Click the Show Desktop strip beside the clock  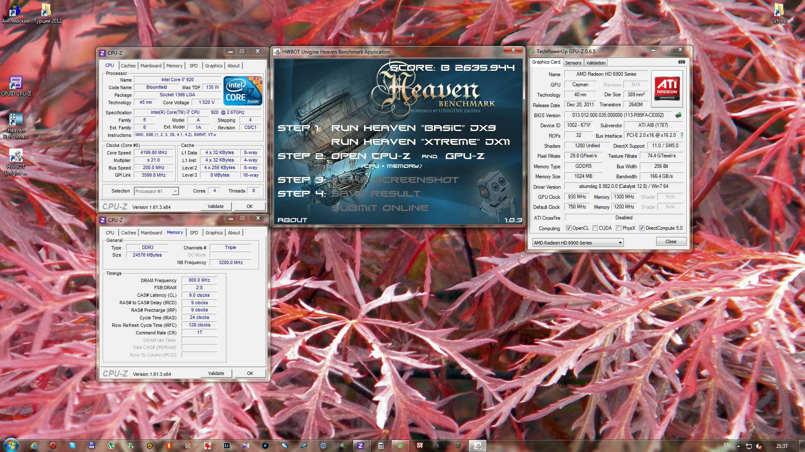pos(802,446)
